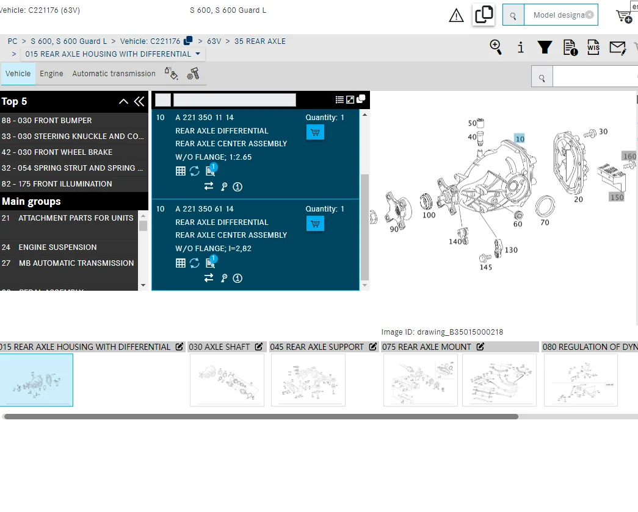Open parts list in separate window
The height and width of the screenshot is (512, 638).
[361, 99]
